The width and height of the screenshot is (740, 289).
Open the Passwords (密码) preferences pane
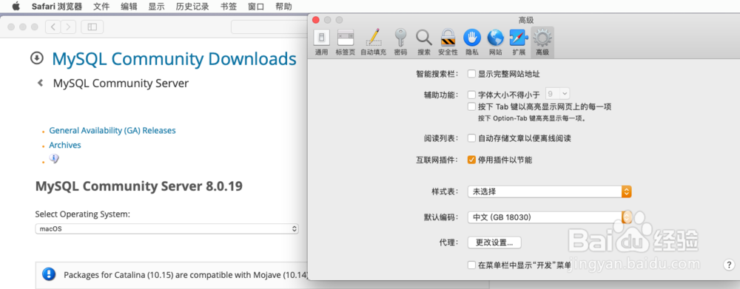click(x=400, y=42)
